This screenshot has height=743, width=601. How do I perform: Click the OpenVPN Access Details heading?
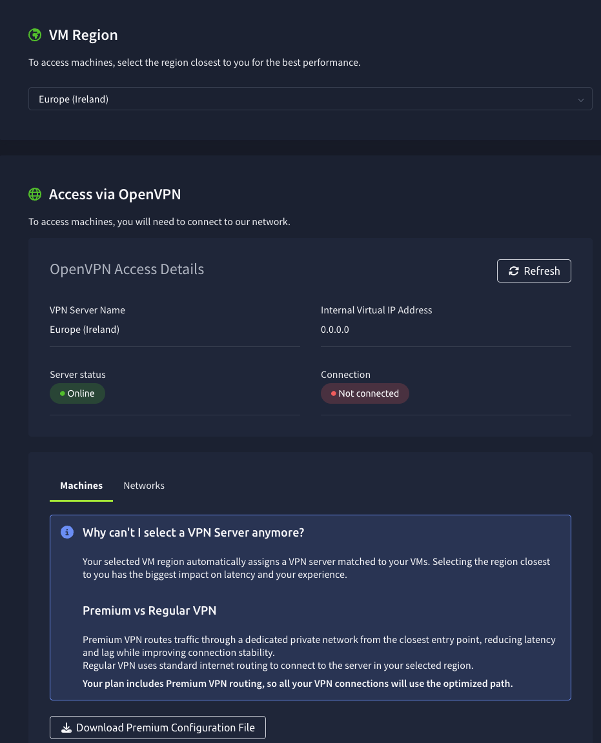point(127,270)
